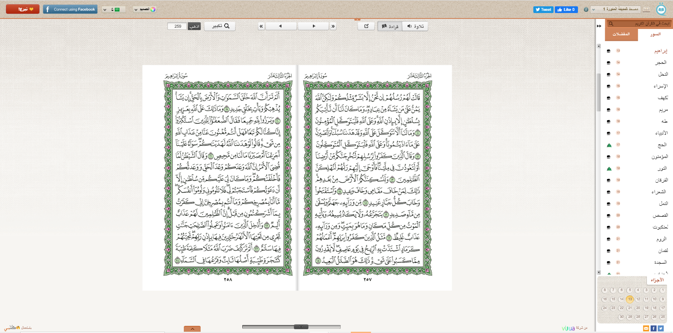Click the page slider handle at bottom

[x=301, y=327]
